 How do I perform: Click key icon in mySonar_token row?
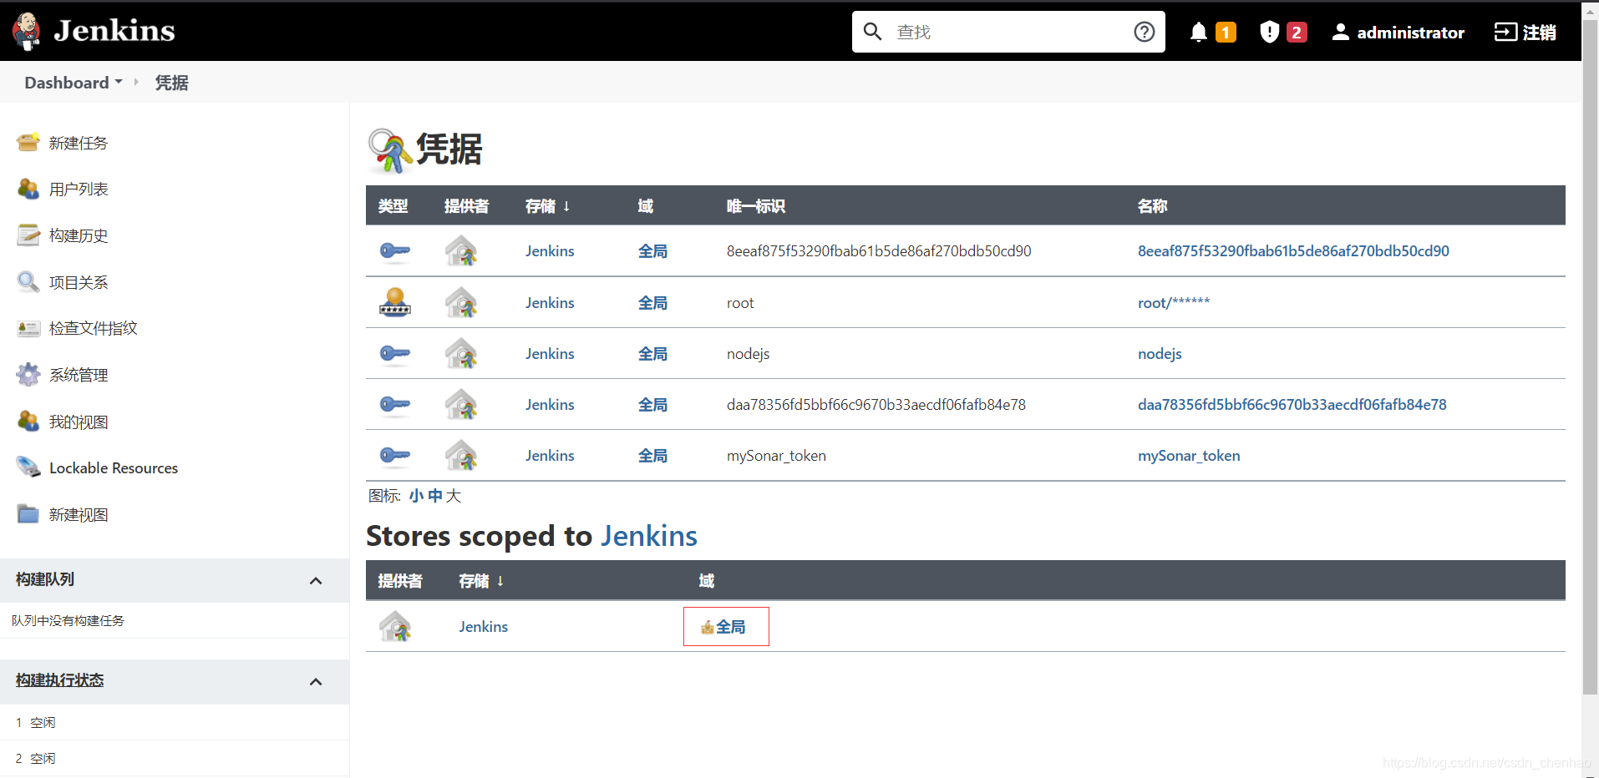[395, 456]
